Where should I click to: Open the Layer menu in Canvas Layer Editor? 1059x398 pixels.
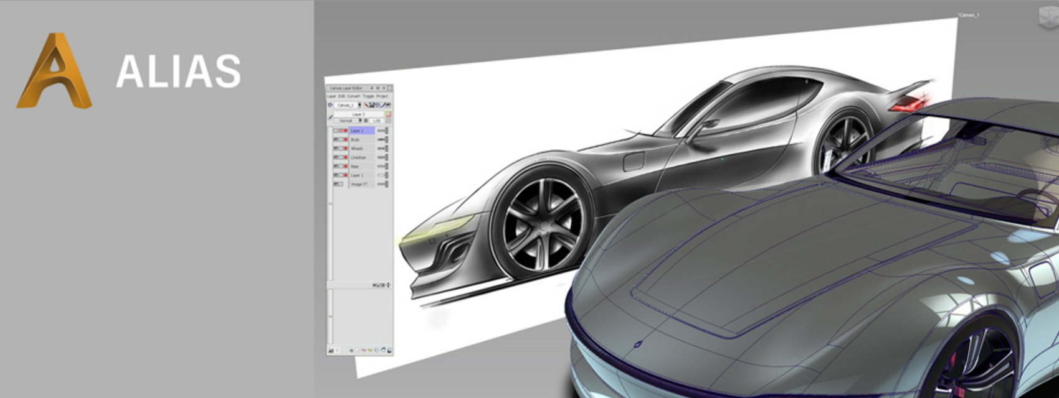coord(331,96)
